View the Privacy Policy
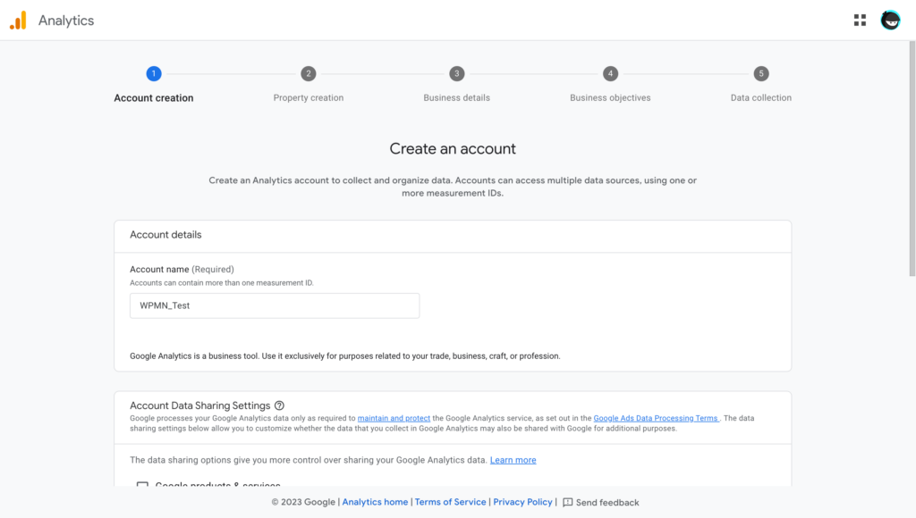Screen dimensions: 916x518 tap(522, 502)
